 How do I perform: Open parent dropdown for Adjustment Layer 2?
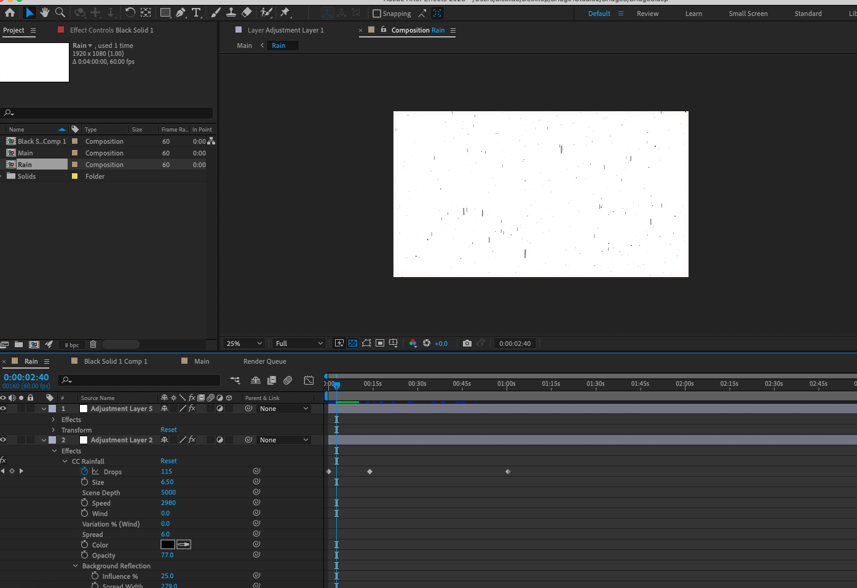pos(284,440)
